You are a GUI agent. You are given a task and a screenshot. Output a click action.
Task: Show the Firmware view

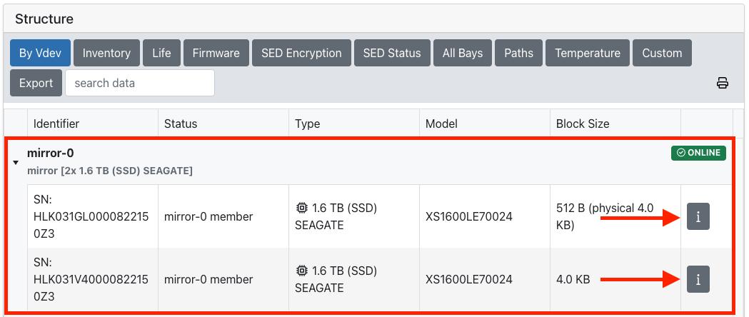click(x=216, y=53)
